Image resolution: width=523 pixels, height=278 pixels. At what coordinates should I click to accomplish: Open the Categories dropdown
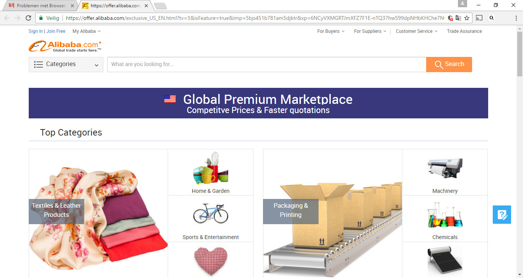click(66, 65)
